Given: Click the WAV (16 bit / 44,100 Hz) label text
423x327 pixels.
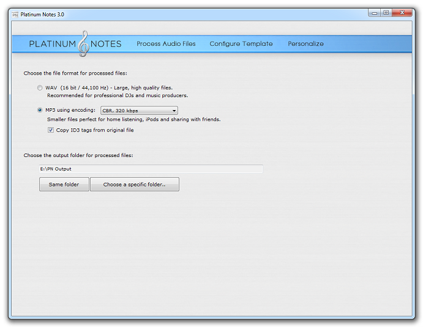Looking at the screenshot, I should (x=82, y=88).
